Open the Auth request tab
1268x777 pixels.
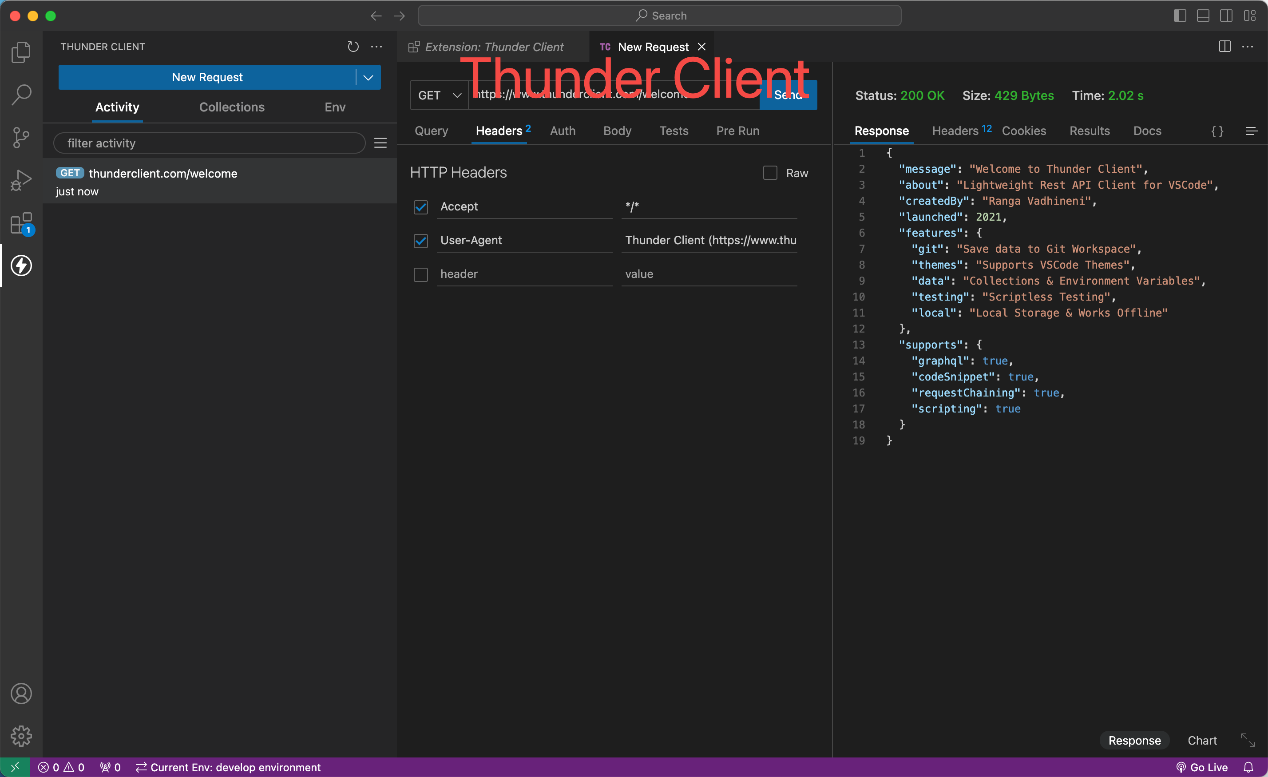coord(563,131)
